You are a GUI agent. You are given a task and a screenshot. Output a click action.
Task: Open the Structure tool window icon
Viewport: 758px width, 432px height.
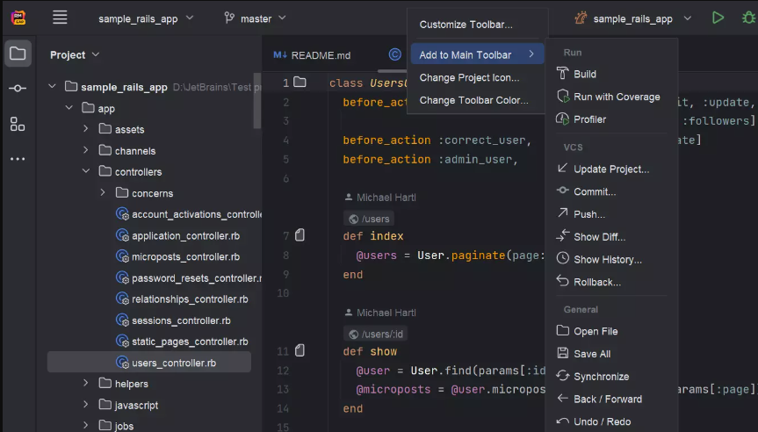coord(18,124)
